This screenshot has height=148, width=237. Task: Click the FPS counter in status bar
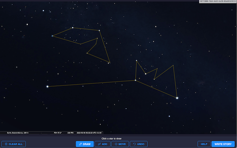point(70,133)
